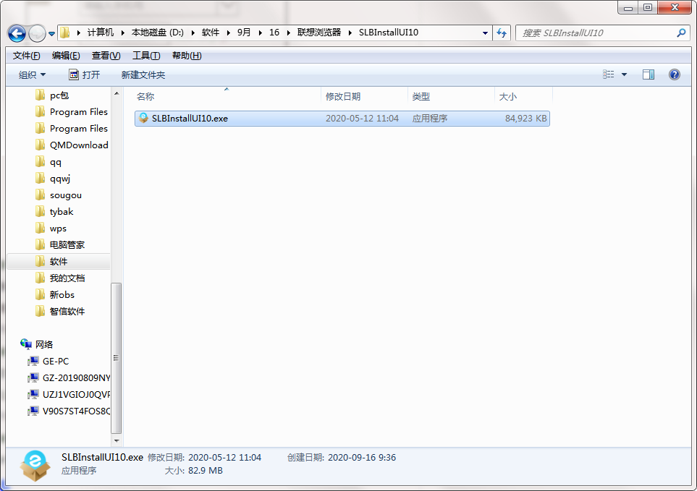Select the 电脑管家 folder
Image resolution: width=697 pixels, height=491 pixels.
click(67, 245)
